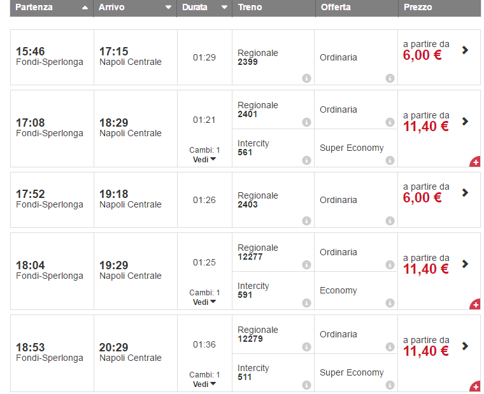Open arrow for 18:04 trip price
484x394 pixels.
[466, 264]
